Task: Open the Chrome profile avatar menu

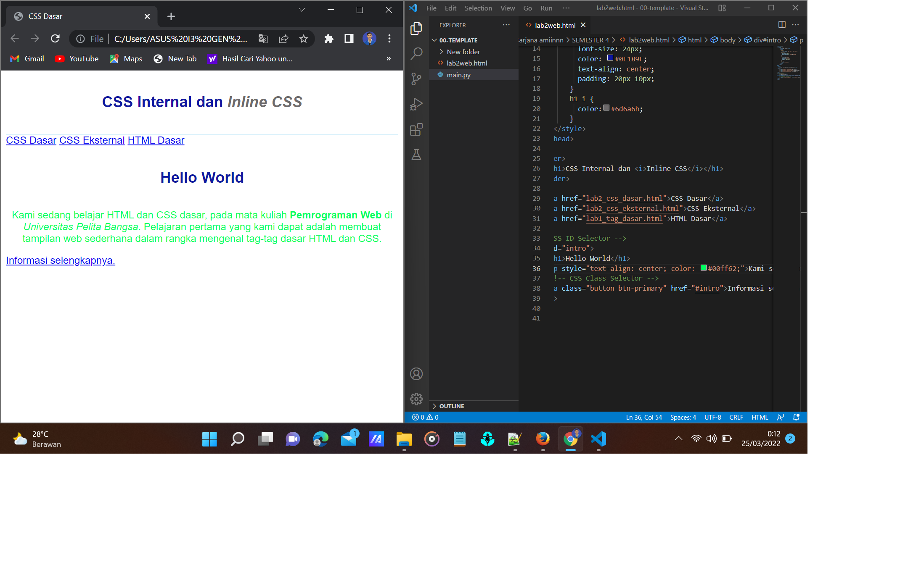Action: 369,39
